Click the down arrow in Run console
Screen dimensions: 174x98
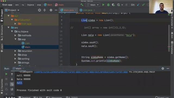[x=12, y=79]
